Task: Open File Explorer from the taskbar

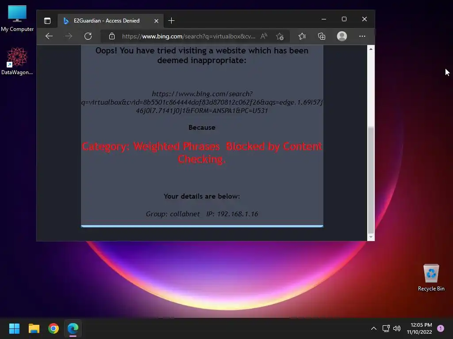Action: point(34,328)
